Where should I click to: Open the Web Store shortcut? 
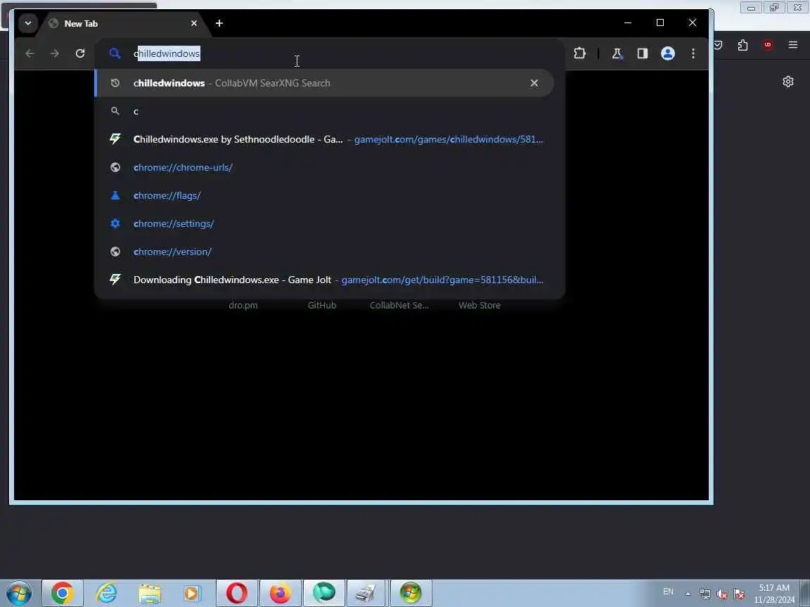(x=480, y=305)
